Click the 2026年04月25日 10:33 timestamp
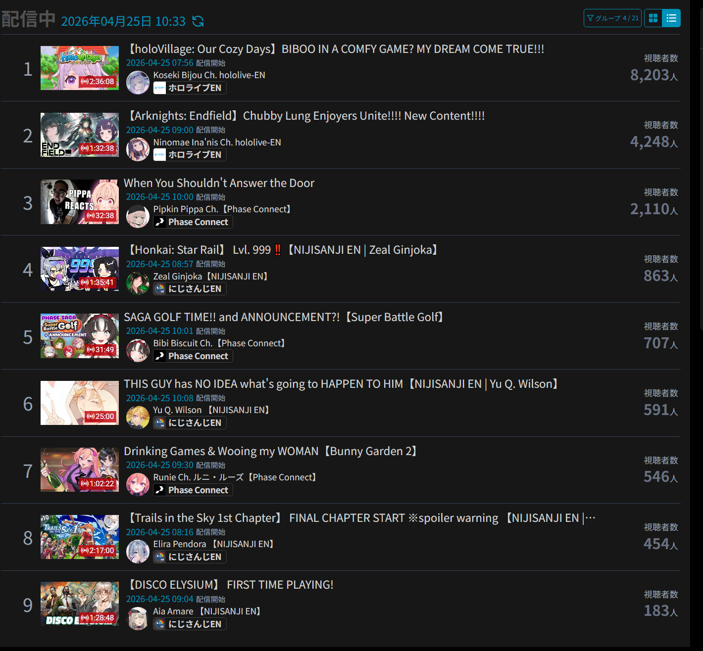 point(123,21)
